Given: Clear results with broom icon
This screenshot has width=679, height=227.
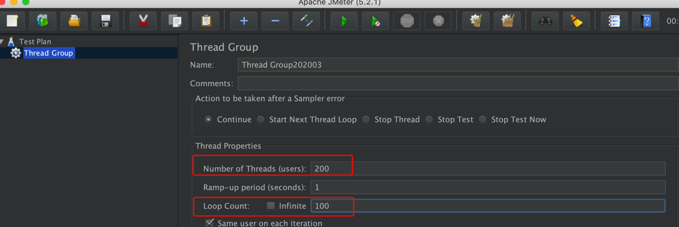Looking at the screenshot, I should click(476, 21).
